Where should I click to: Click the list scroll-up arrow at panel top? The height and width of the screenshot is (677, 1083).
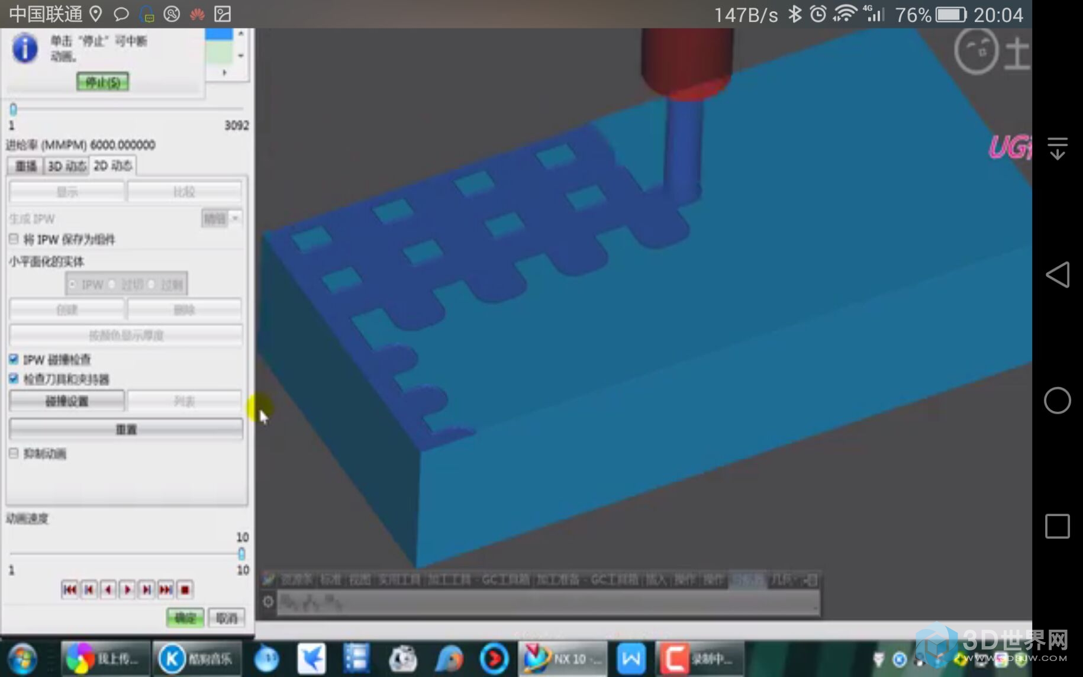[241, 34]
